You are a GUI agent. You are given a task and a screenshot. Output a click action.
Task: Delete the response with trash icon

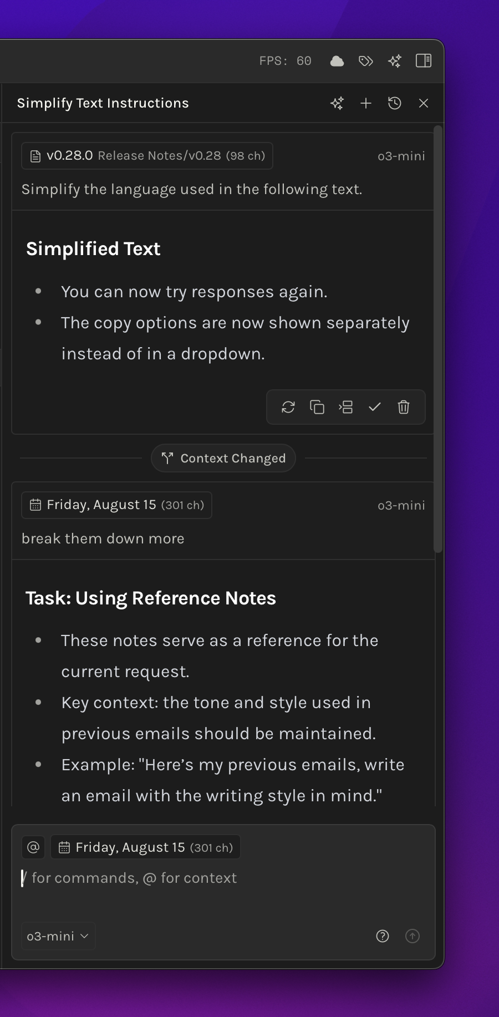404,407
